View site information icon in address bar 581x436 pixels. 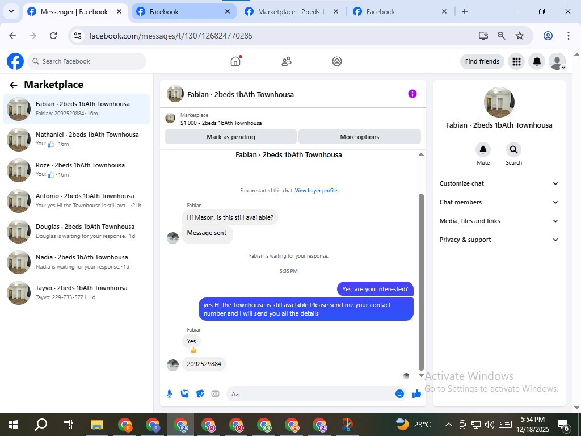77,36
